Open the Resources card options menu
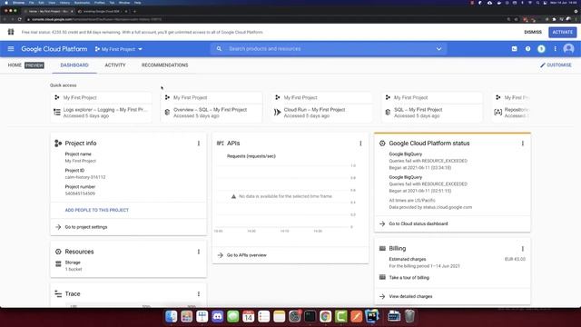 click(x=199, y=252)
